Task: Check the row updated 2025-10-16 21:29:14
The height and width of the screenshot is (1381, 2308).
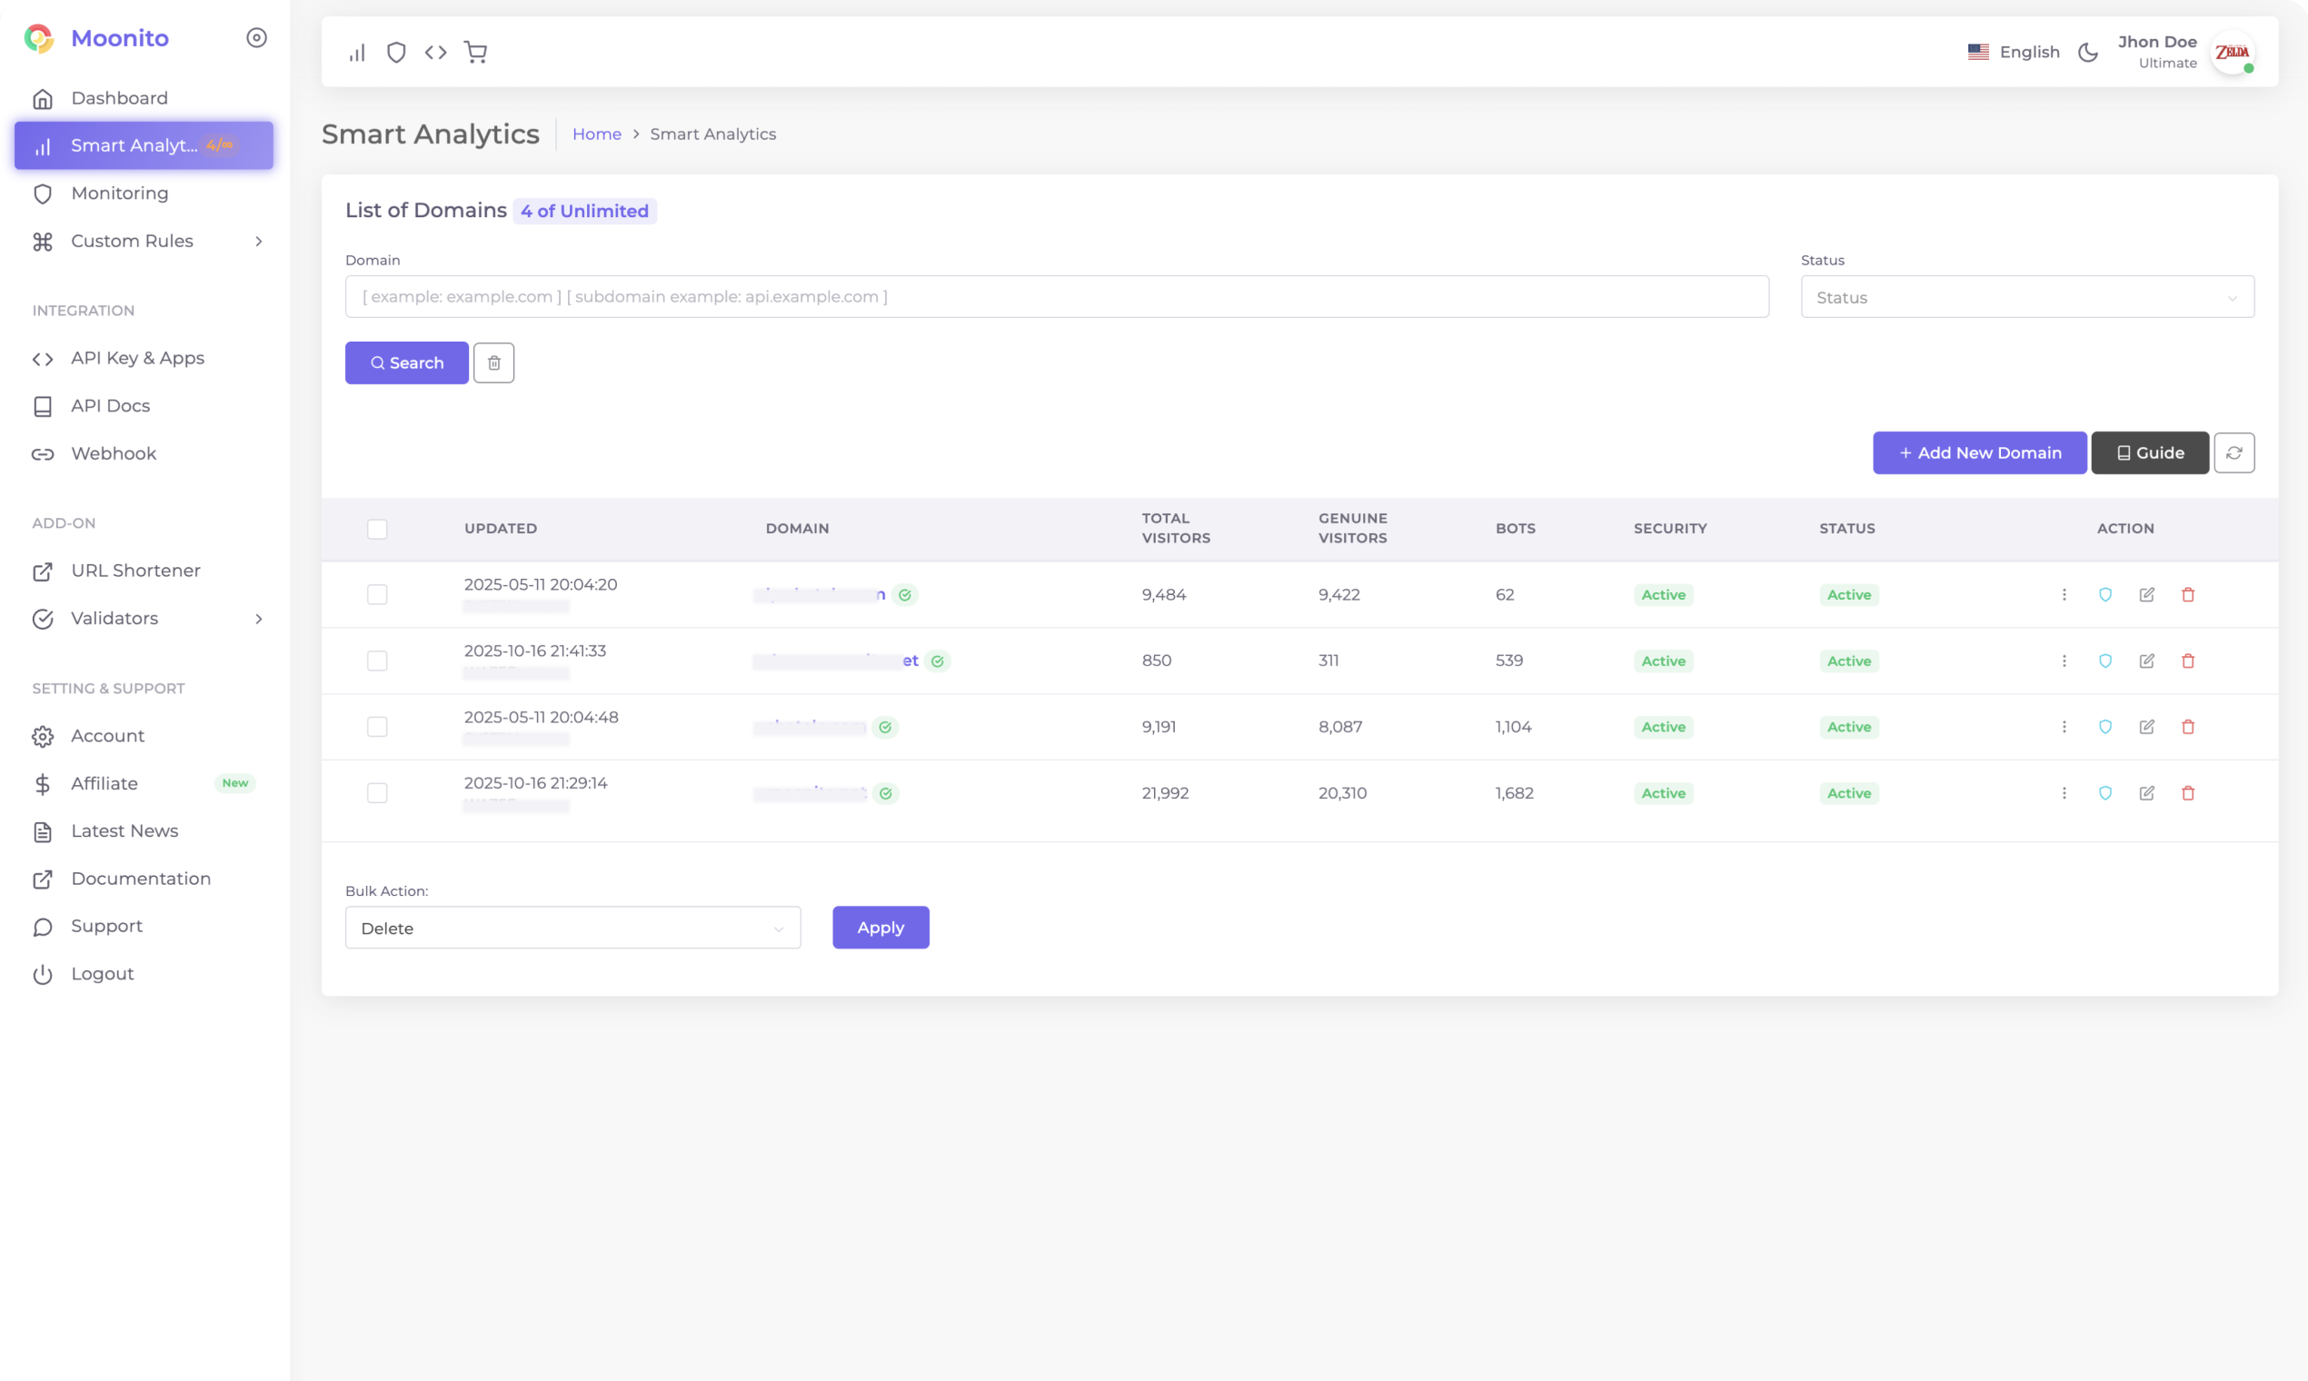Action: click(377, 793)
